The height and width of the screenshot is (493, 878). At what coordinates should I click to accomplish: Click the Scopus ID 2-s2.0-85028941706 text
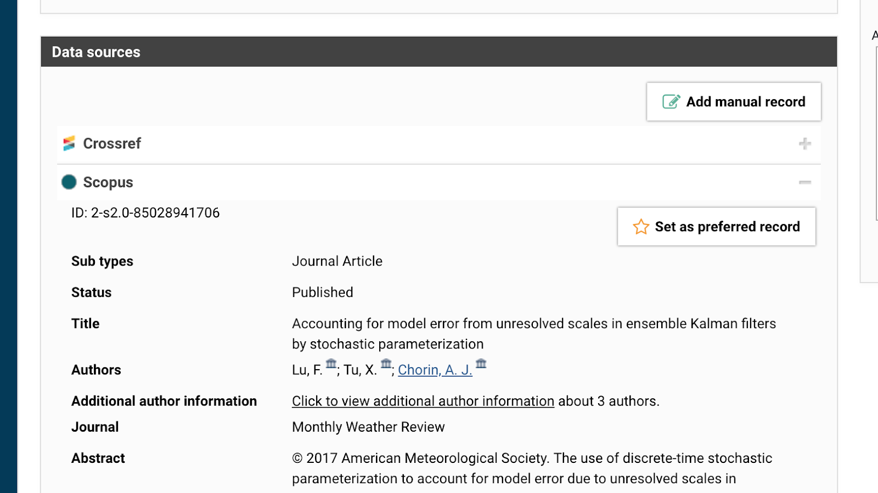[145, 213]
